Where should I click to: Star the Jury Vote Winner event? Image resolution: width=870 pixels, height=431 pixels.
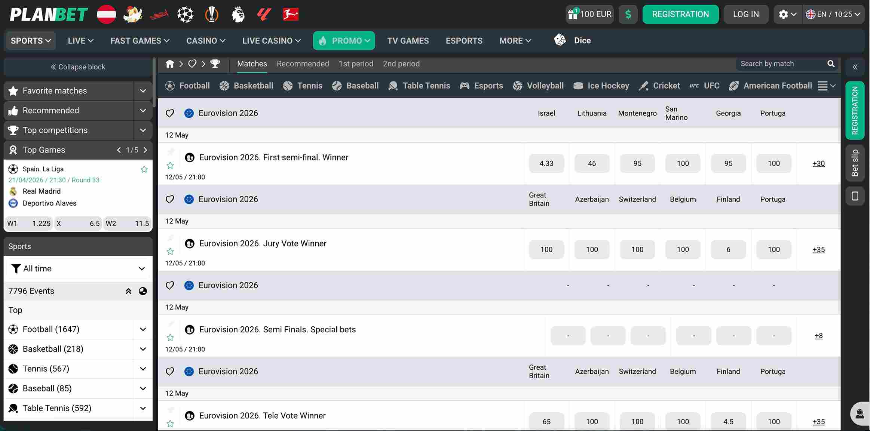coord(170,251)
